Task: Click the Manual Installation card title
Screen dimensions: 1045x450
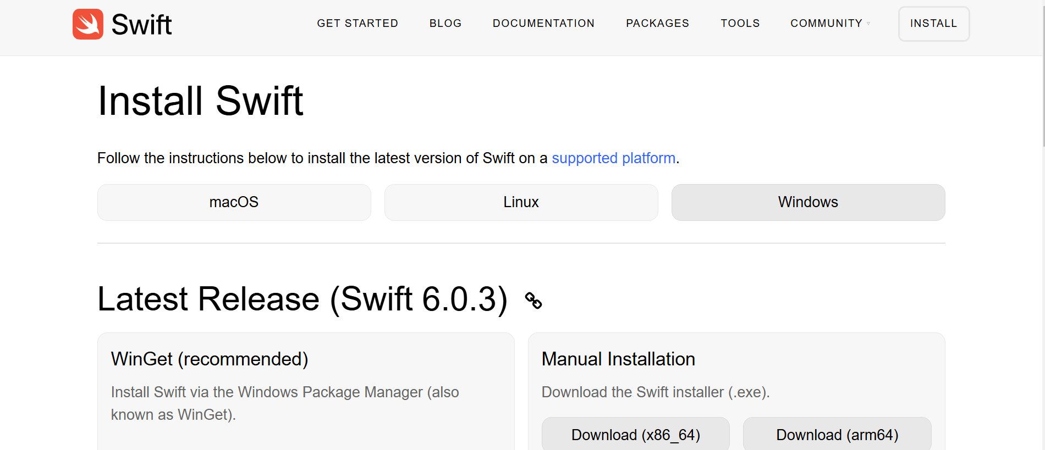Action: (618, 359)
